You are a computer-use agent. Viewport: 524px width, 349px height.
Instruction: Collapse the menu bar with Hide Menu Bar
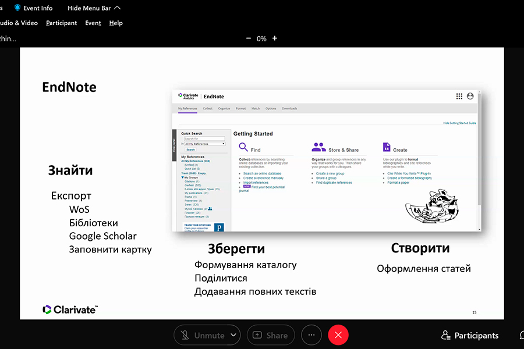(x=94, y=8)
